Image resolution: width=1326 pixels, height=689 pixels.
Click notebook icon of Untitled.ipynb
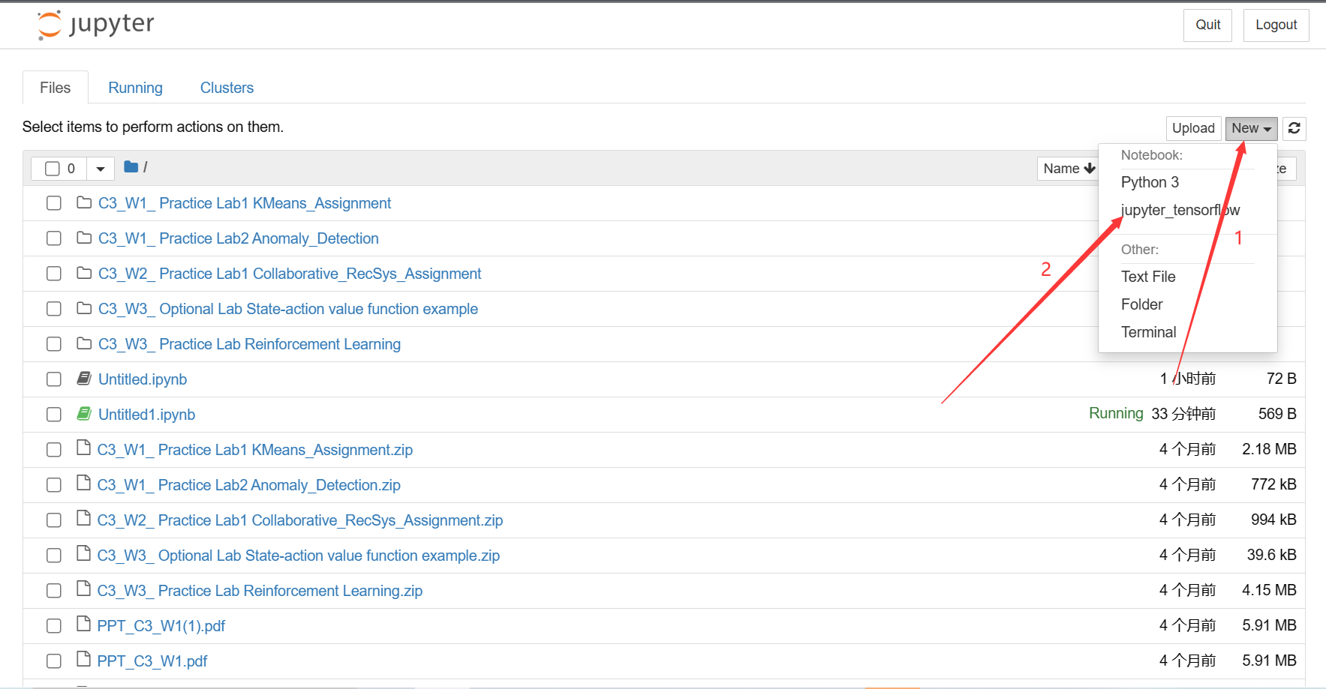point(84,379)
